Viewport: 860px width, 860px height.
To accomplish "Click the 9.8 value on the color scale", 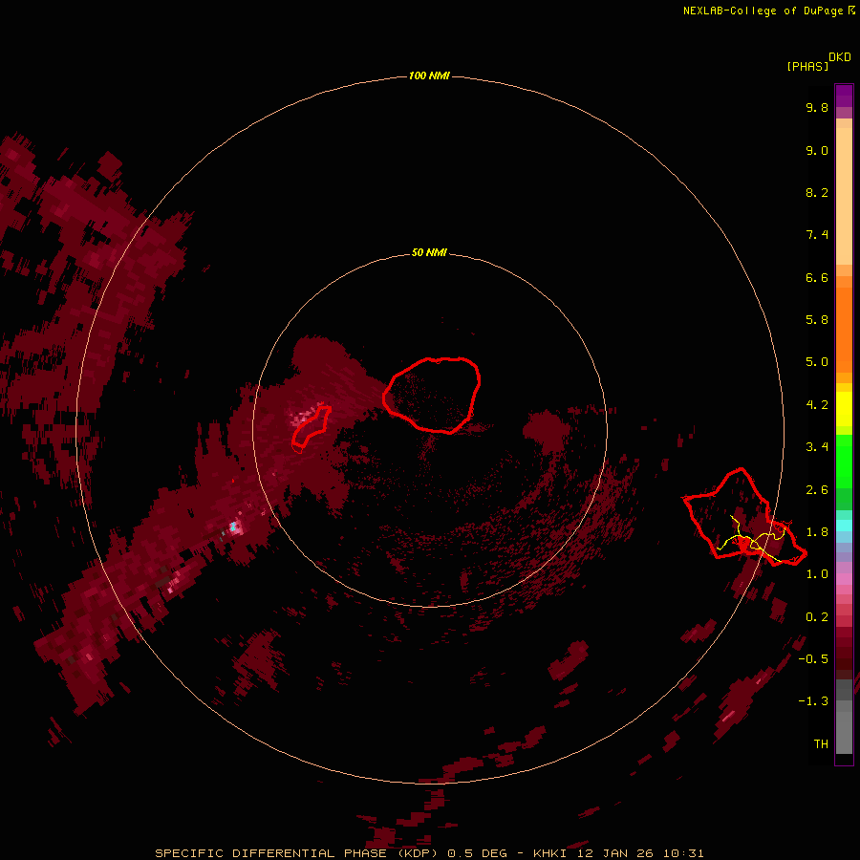I will [817, 107].
